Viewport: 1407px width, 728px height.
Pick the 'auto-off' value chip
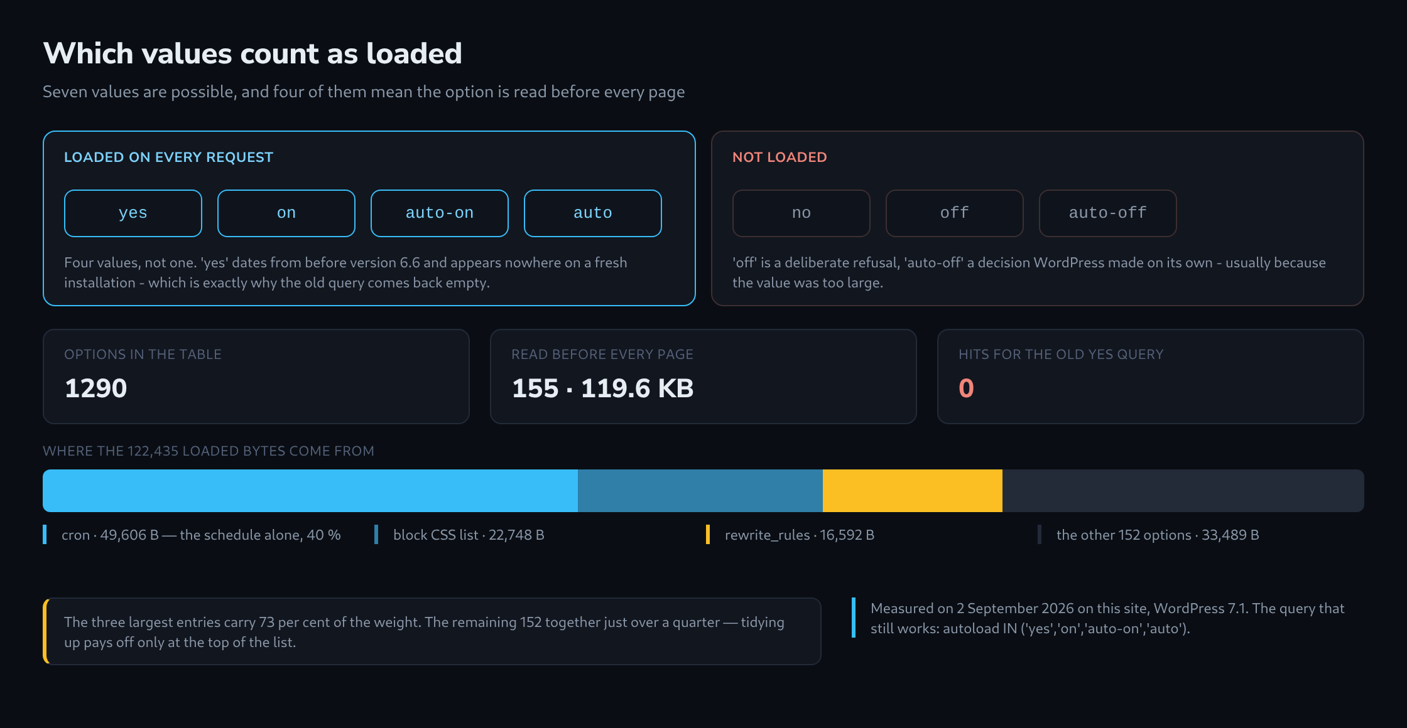coord(1108,213)
